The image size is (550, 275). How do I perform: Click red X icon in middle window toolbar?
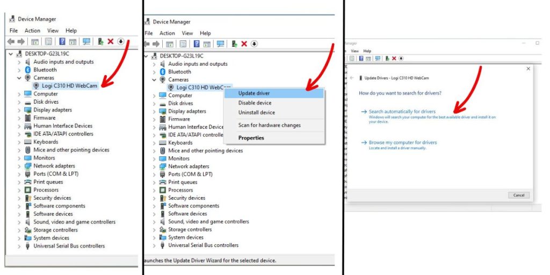244,44
